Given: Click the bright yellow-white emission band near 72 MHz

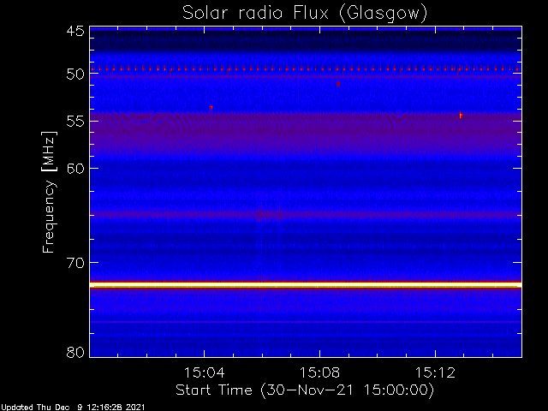Looking at the screenshot, I should point(306,285).
